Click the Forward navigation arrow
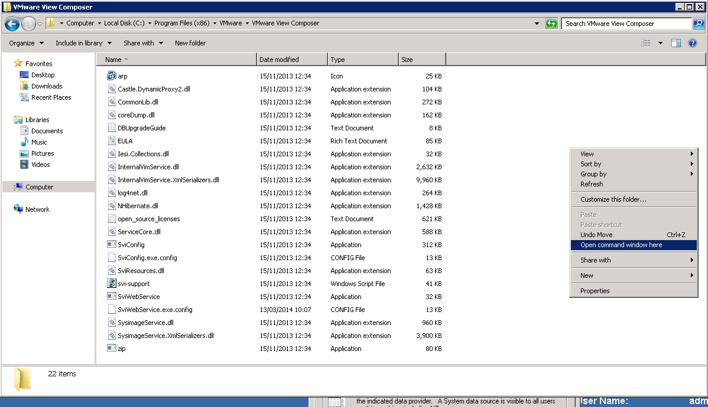The height and width of the screenshot is (407, 708). (28, 24)
